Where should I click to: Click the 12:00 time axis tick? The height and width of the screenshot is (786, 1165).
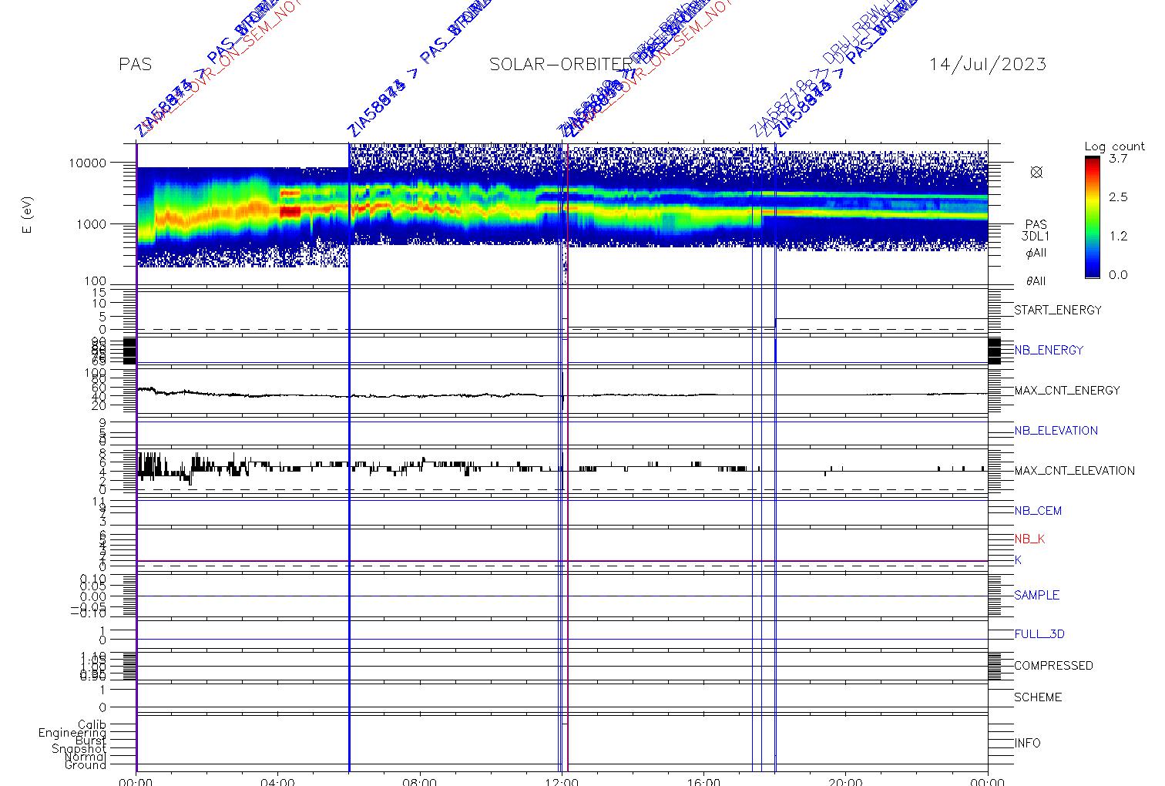coord(562,781)
